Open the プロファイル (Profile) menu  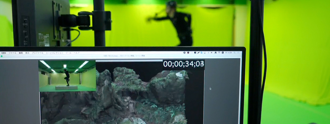tap(37, 53)
